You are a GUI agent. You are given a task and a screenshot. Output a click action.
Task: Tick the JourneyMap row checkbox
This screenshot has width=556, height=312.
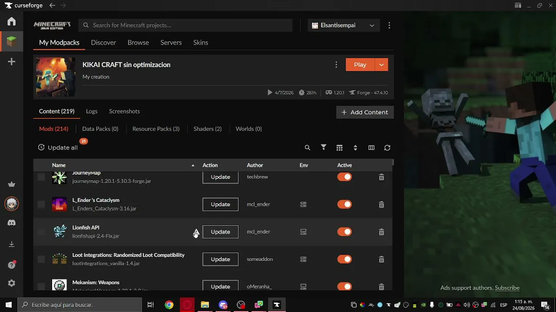pyautogui.click(x=41, y=177)
